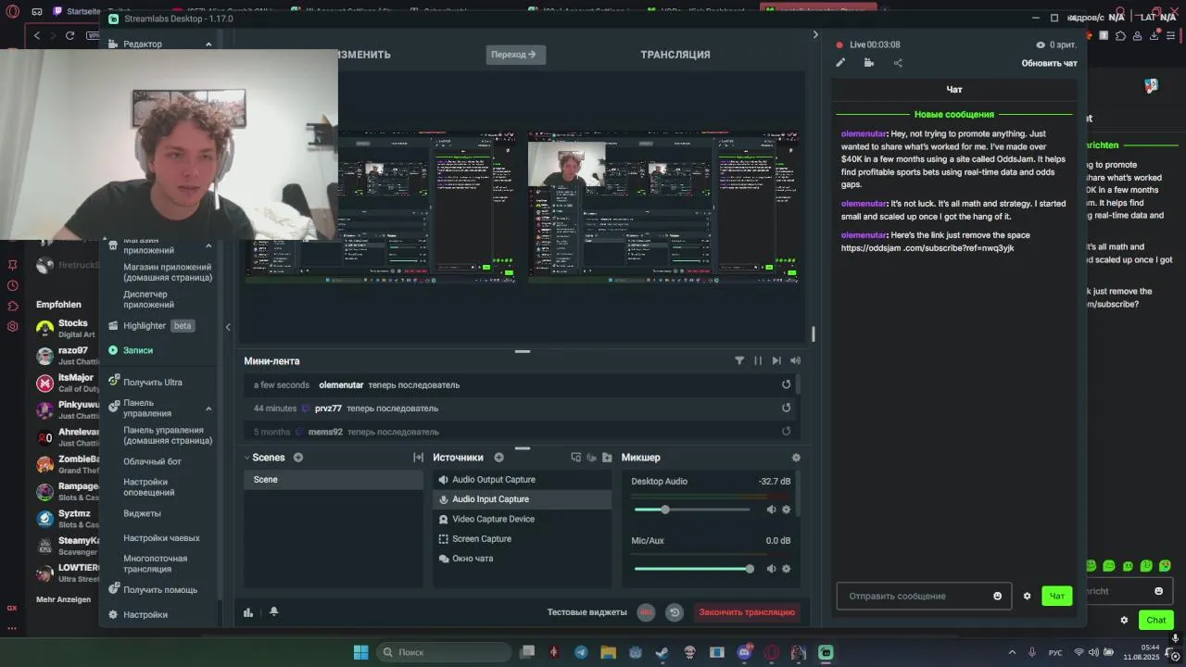Collapse the Scenes panel chevron
The image size is (1186, 667).
pyautogui.click(x=247, y=458)
